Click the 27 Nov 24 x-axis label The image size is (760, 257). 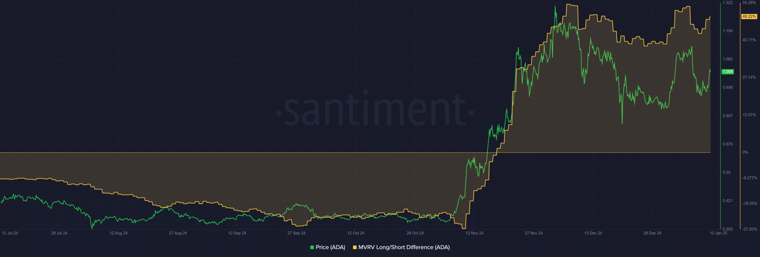533,233
